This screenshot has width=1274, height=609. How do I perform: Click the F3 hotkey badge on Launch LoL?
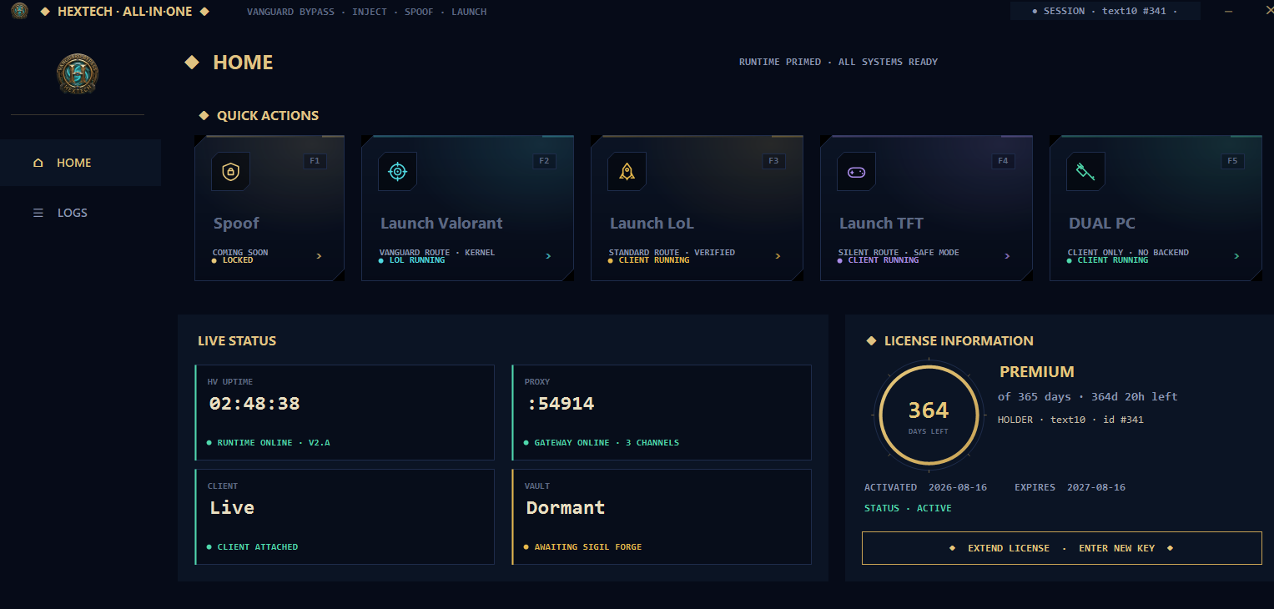pos(773,161)
